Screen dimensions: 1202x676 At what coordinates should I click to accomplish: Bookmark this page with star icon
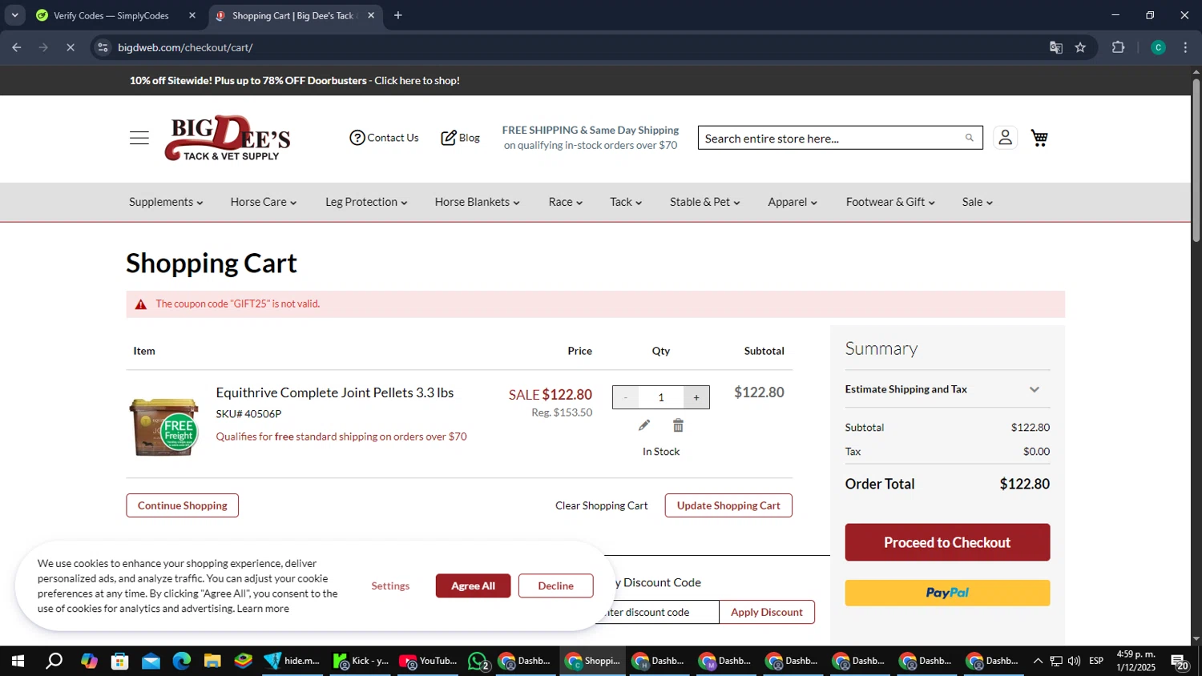coord(1080,47)
